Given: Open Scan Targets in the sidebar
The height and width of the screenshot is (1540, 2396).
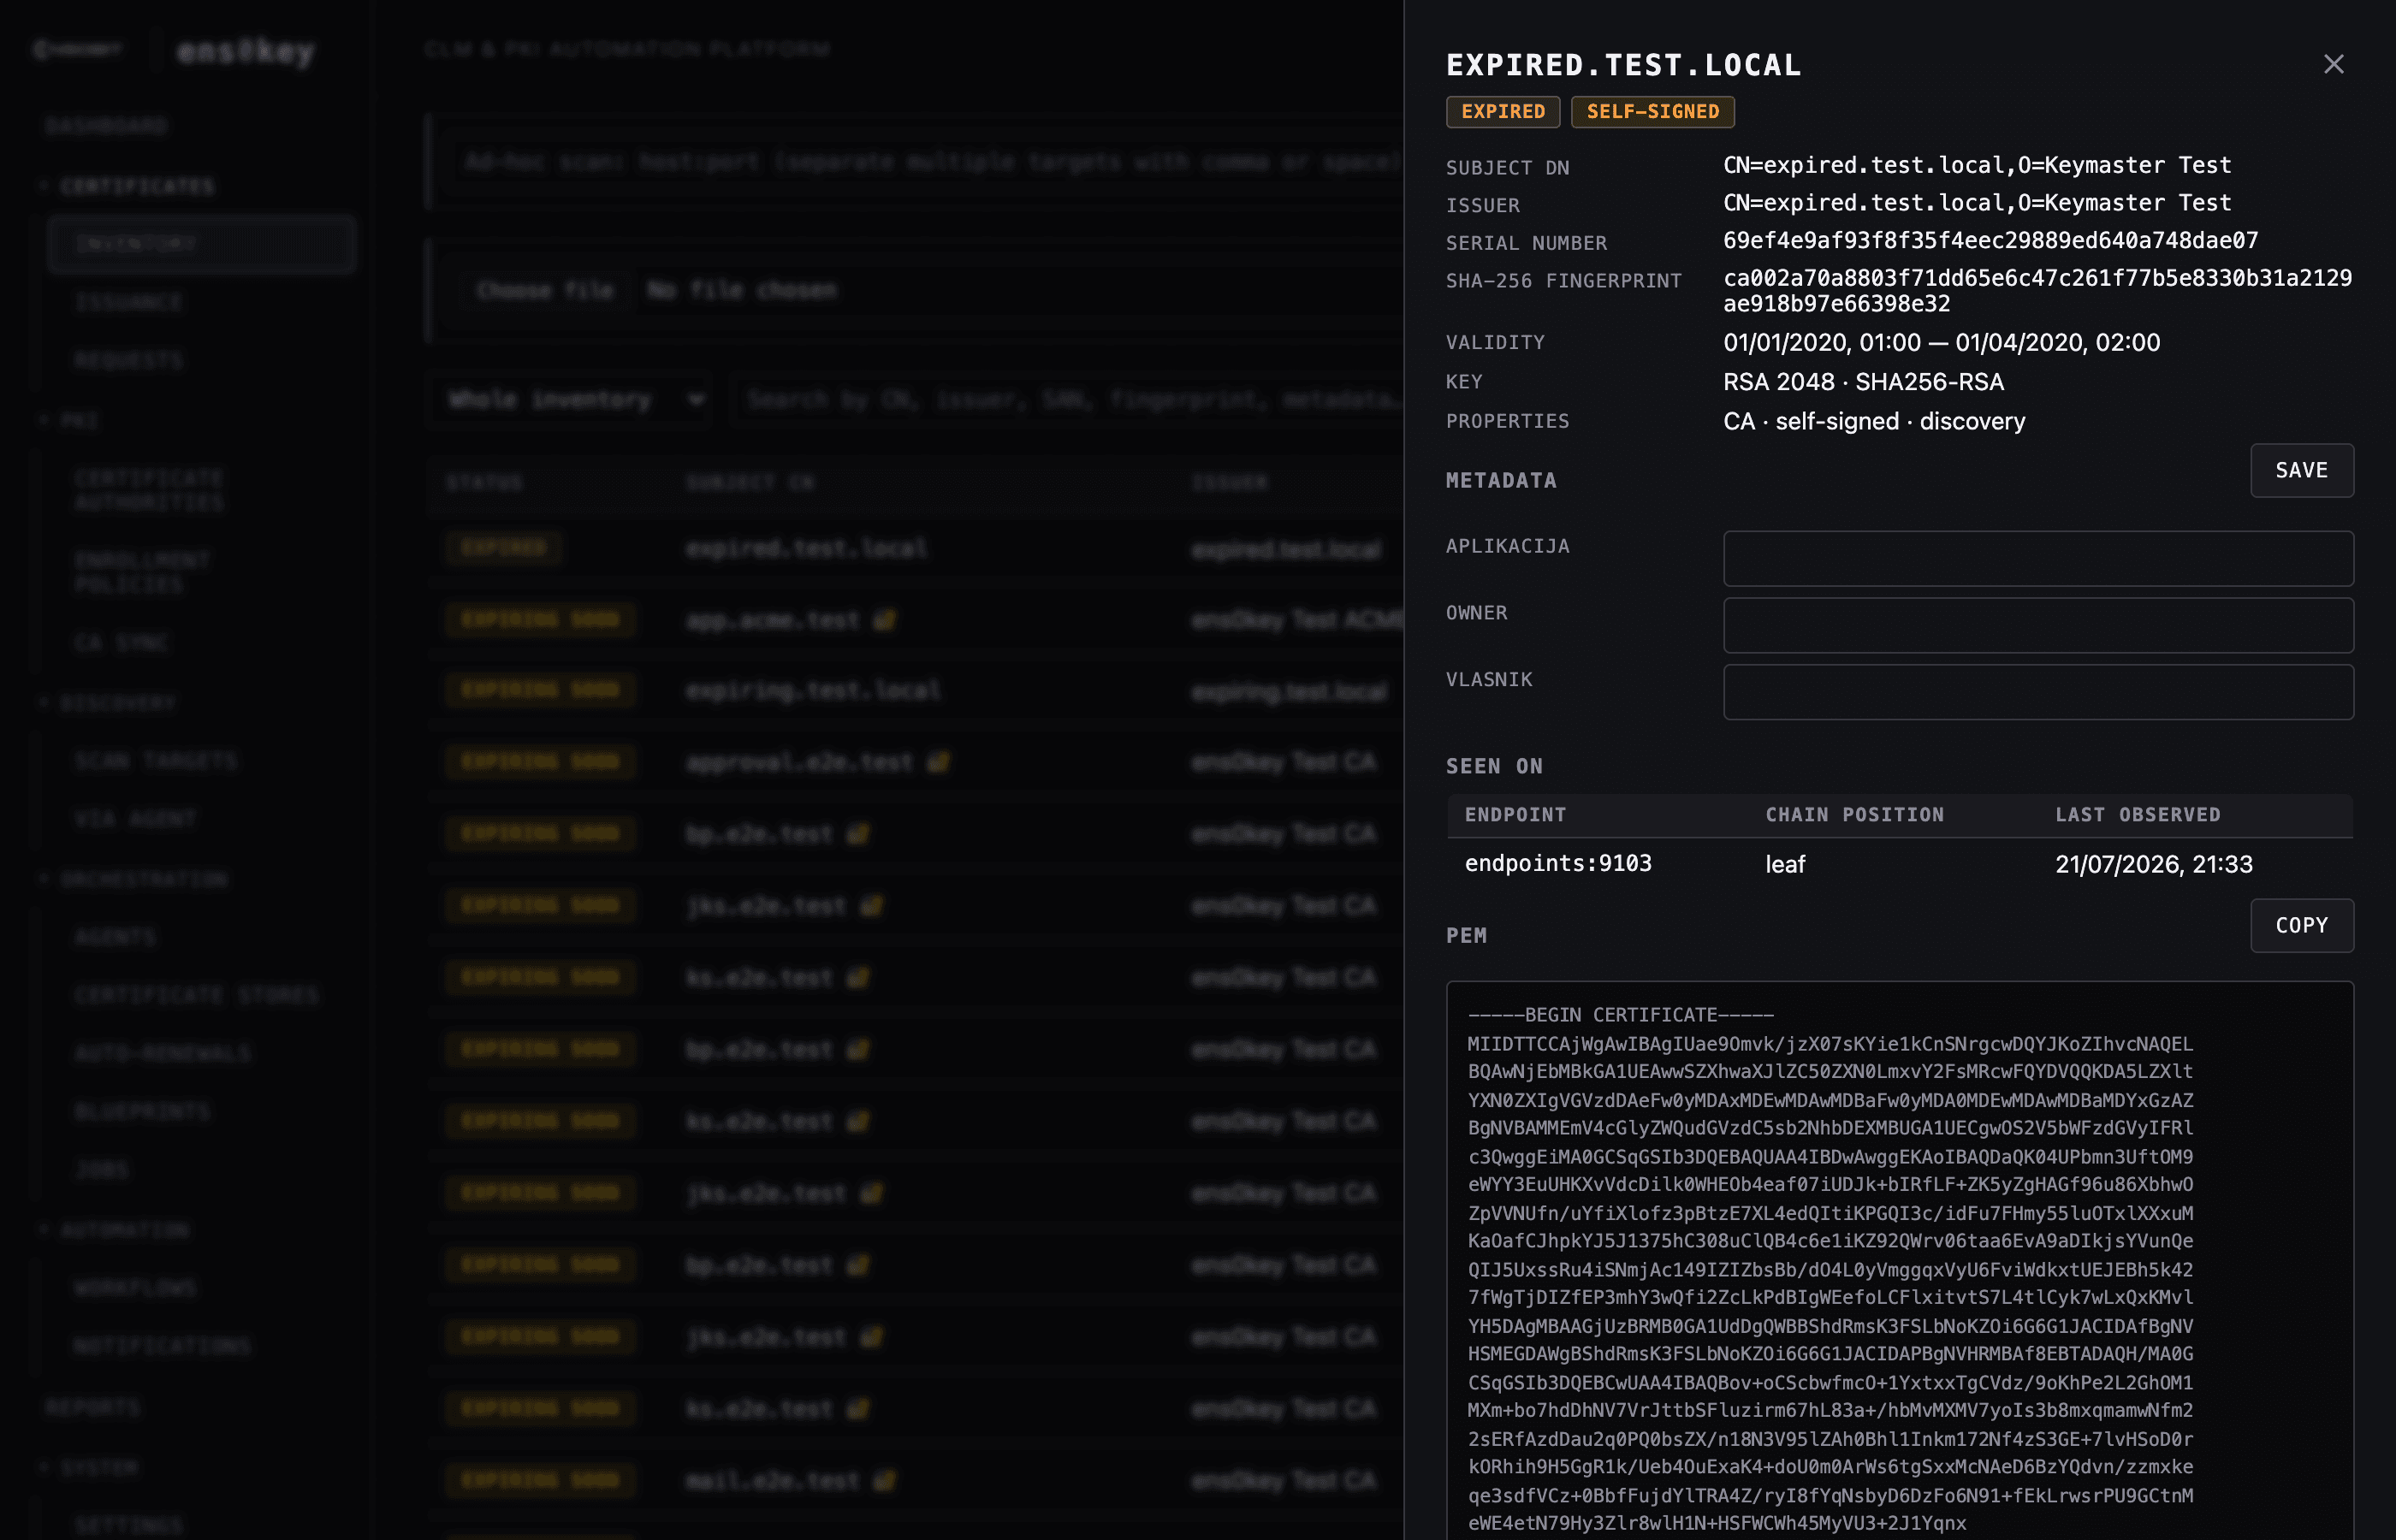Looking at the screenshot, I should [156, 761].
